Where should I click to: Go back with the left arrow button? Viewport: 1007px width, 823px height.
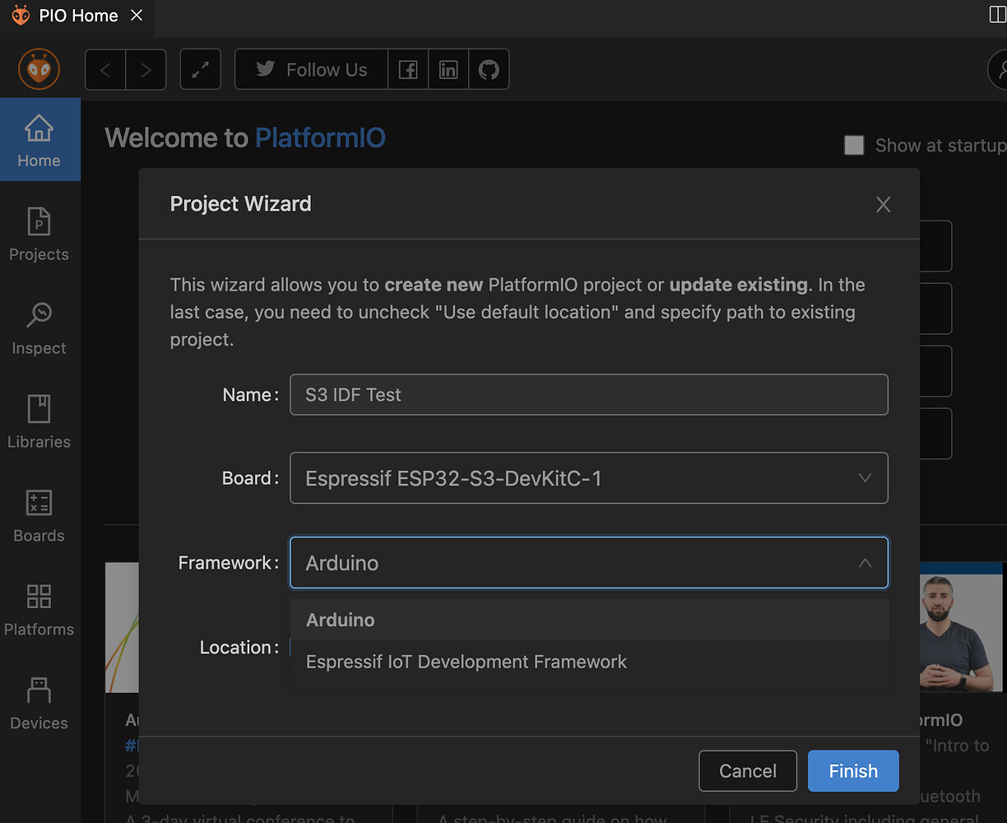pos(105,70)
